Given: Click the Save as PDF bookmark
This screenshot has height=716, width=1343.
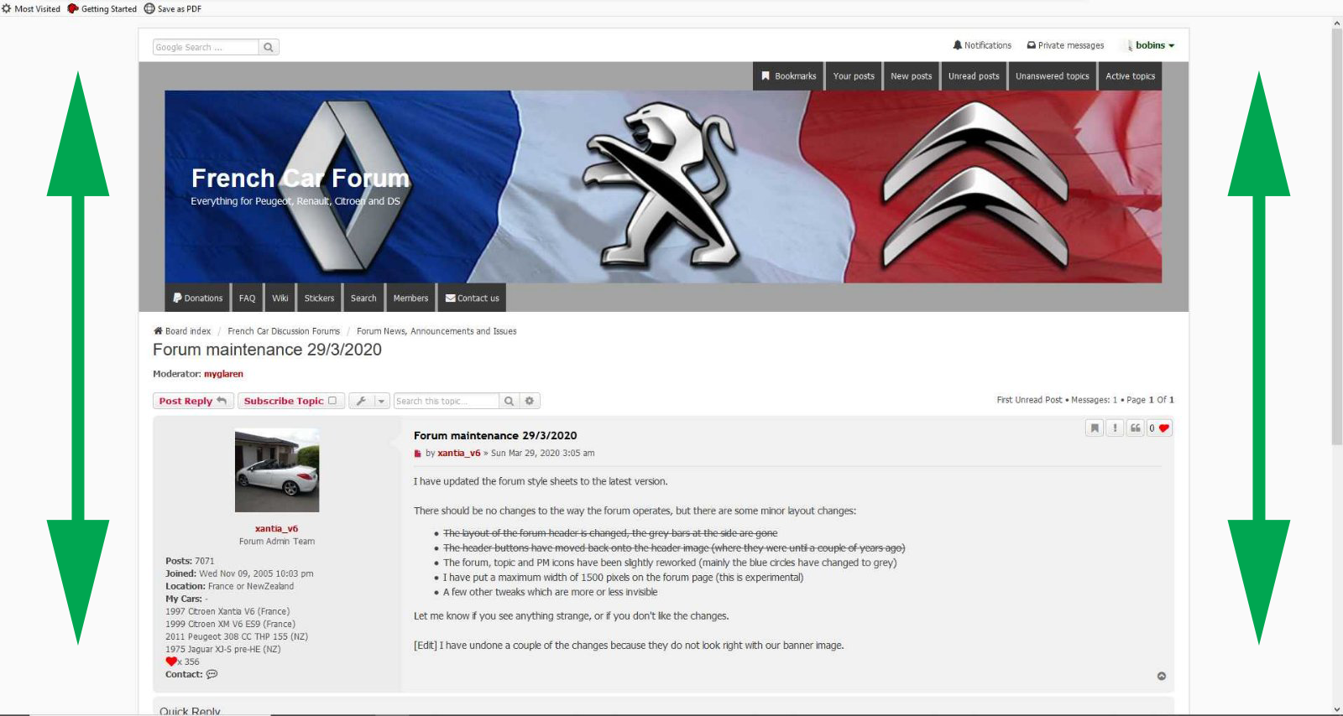Looking at the screenshot, I should tap(173, 8).
